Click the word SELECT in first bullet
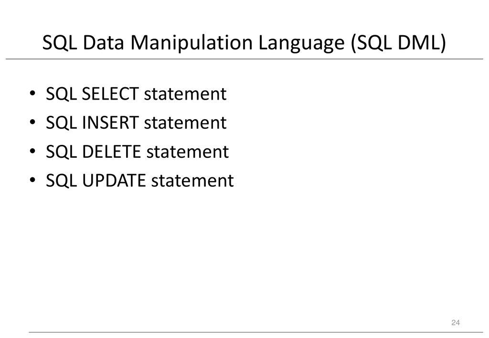 110,93
